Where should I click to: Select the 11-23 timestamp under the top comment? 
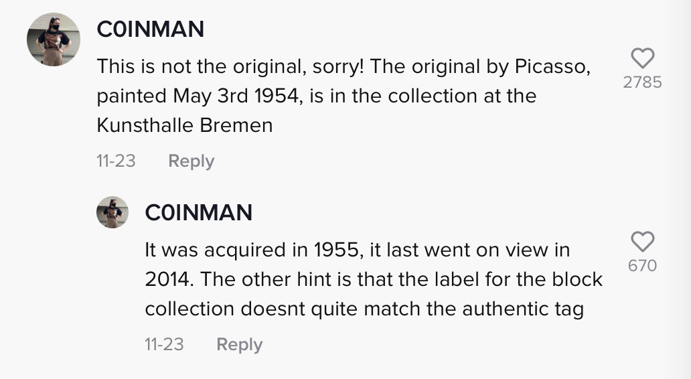point(116,161)
